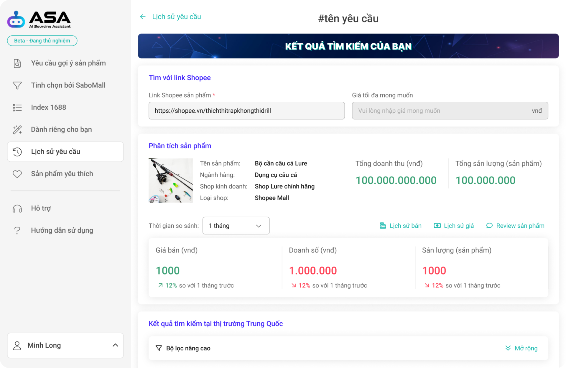Screen dimensions: 566x368
Task: Click the Lịch sử yêu cầu history icon
Action: [17, 152]
